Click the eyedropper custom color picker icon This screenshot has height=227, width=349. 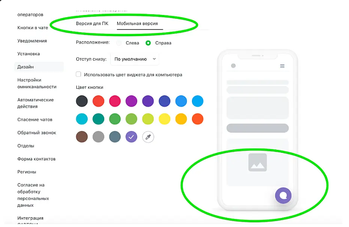(x=148, y=137)
